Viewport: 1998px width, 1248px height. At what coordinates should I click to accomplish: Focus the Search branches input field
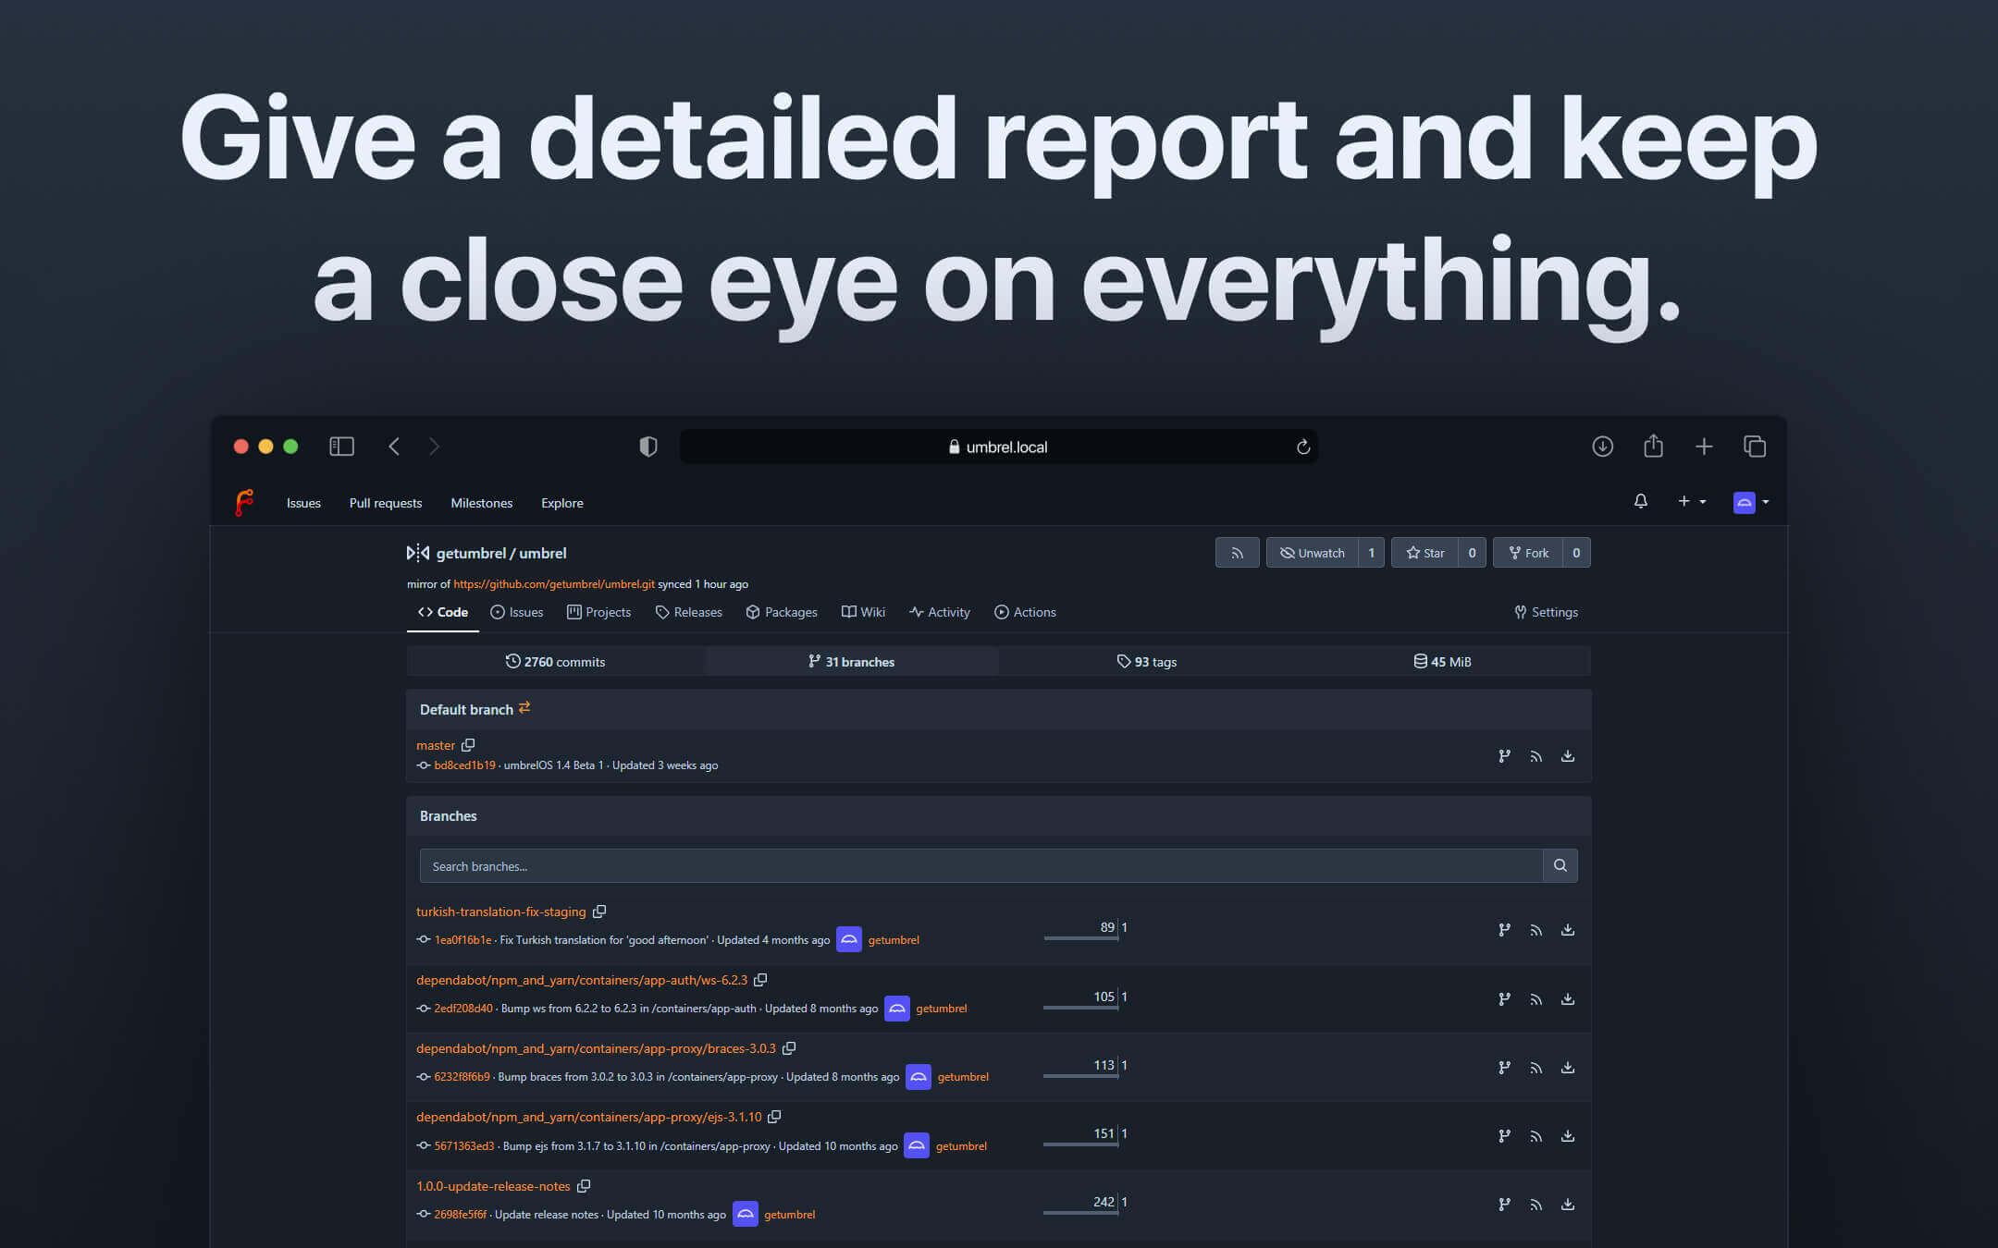click(980, 866)
